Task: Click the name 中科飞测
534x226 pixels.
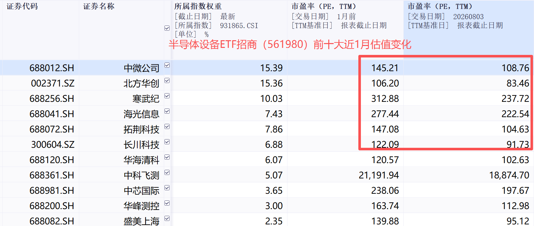Action: (x=141, y=175)
